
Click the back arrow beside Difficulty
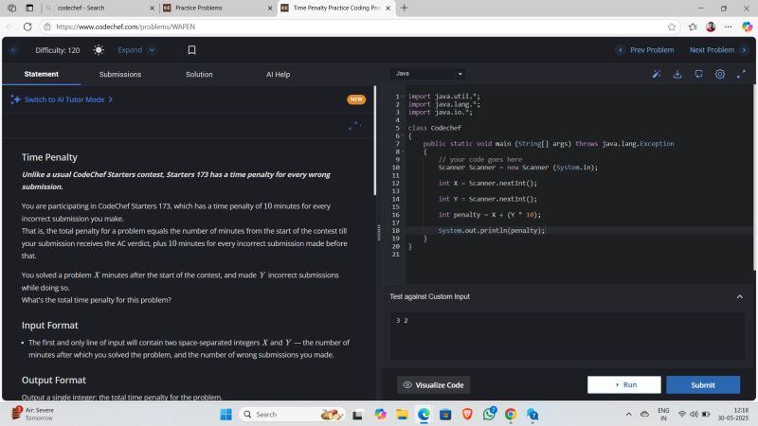(14, 50)
